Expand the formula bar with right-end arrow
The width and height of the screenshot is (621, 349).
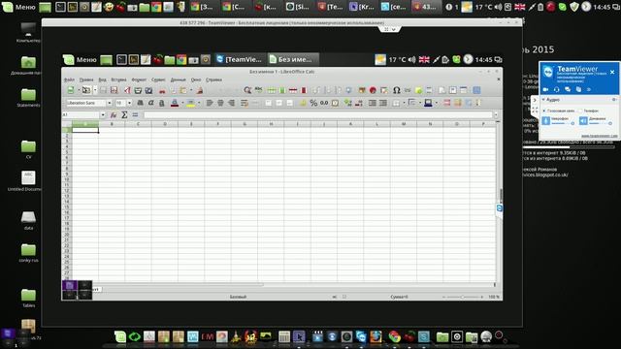pyautogui.click(x=496, y=114)
